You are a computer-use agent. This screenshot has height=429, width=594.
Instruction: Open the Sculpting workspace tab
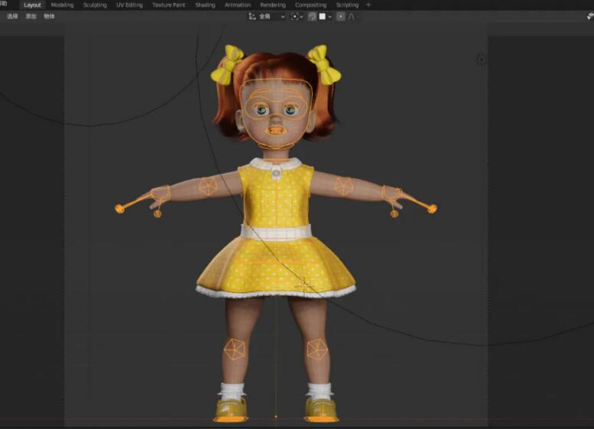pyautogui.click(x=95, y=5)
